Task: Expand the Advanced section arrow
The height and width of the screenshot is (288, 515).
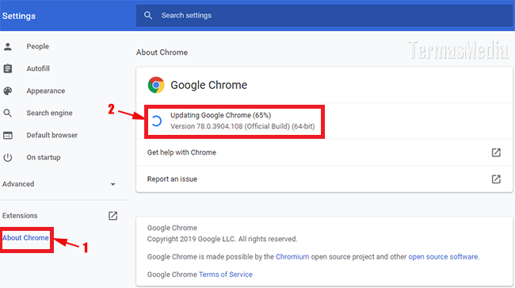Action: point(113,184)
